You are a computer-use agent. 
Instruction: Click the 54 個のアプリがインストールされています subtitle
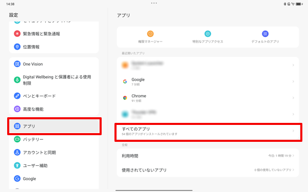pos(149,134)
